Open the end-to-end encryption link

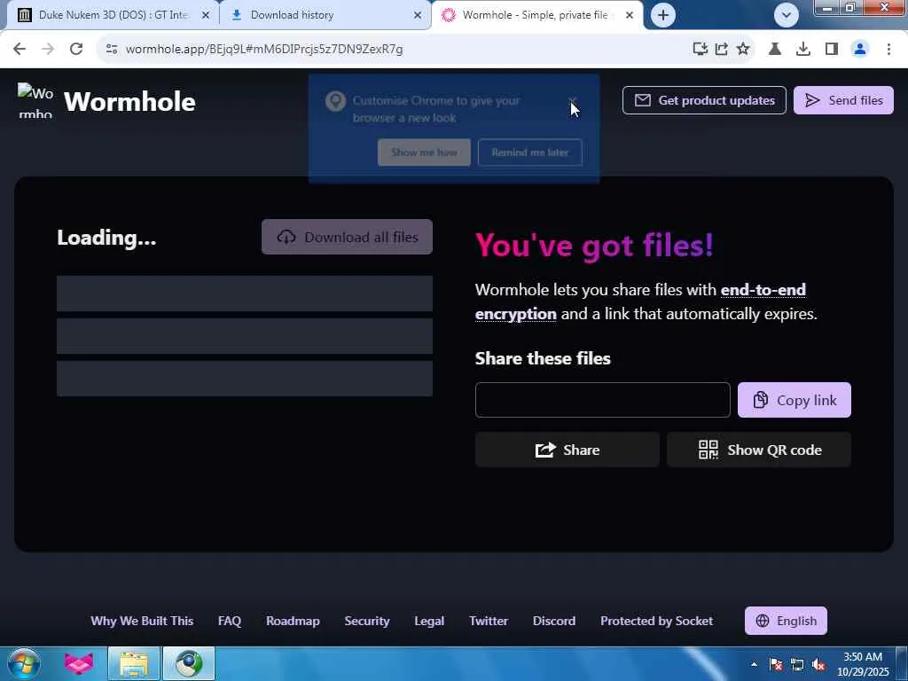tap(640, 301)
